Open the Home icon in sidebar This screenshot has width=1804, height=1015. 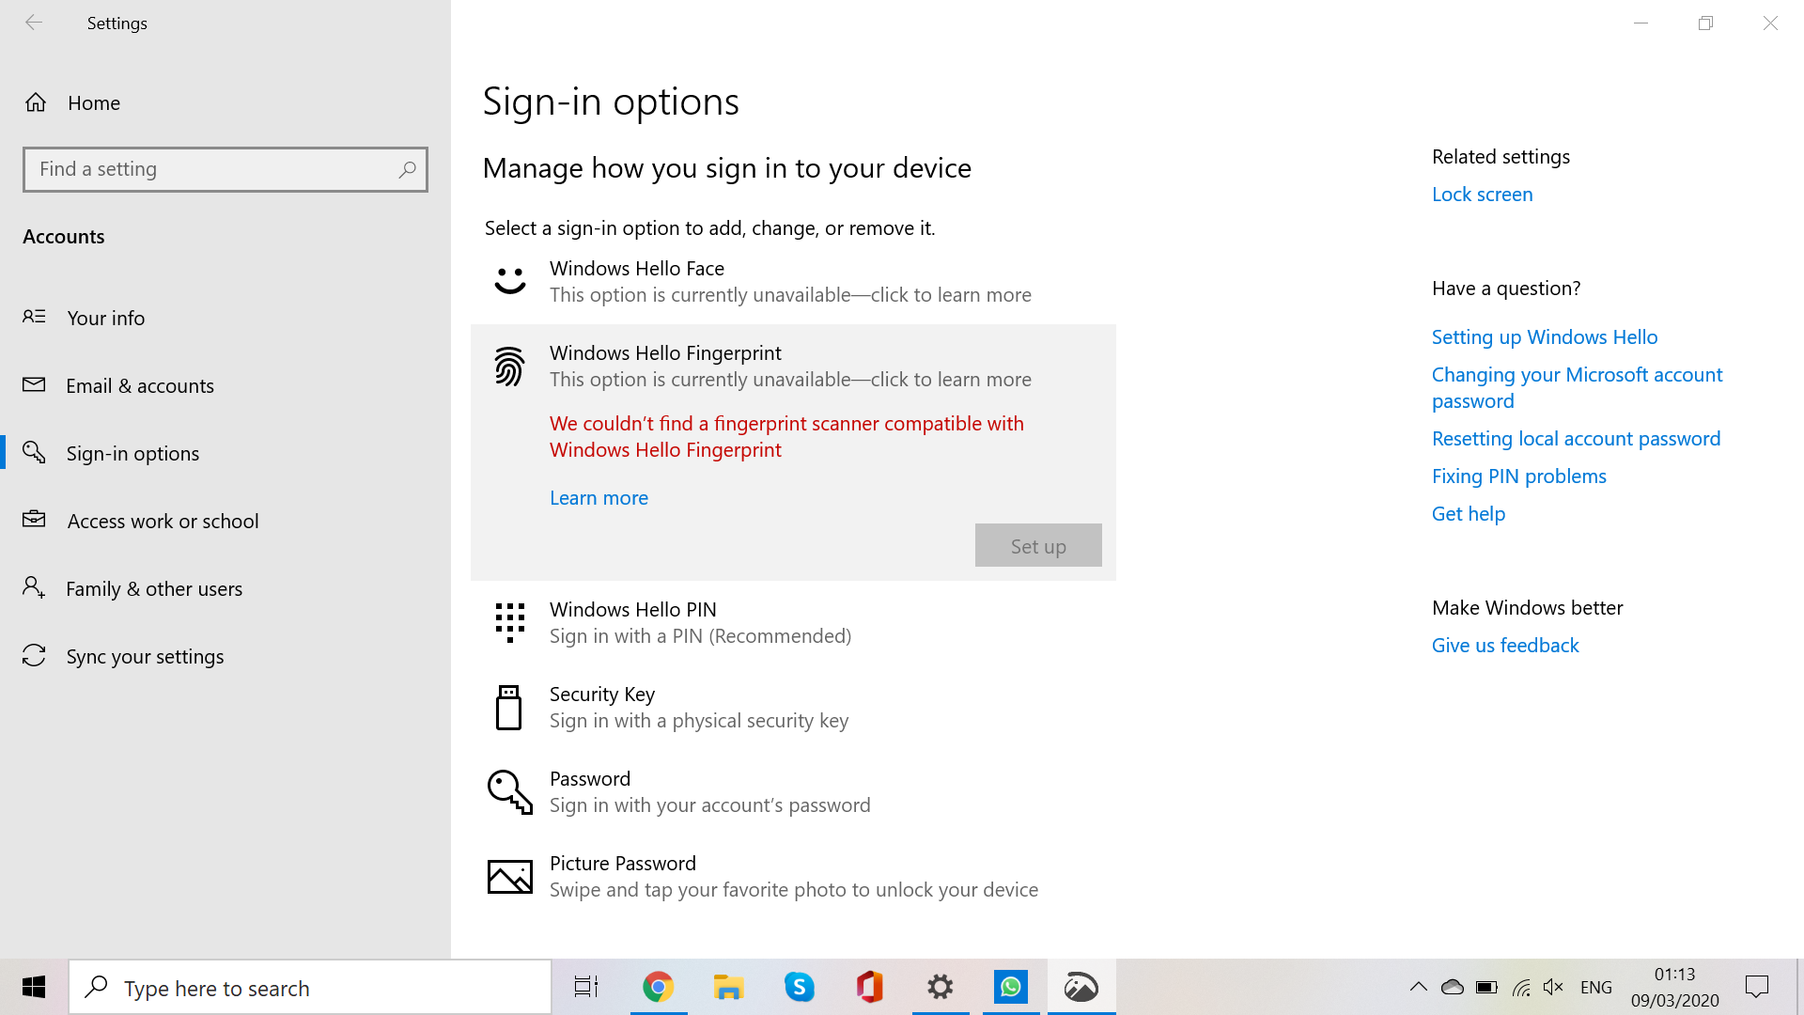36,102
